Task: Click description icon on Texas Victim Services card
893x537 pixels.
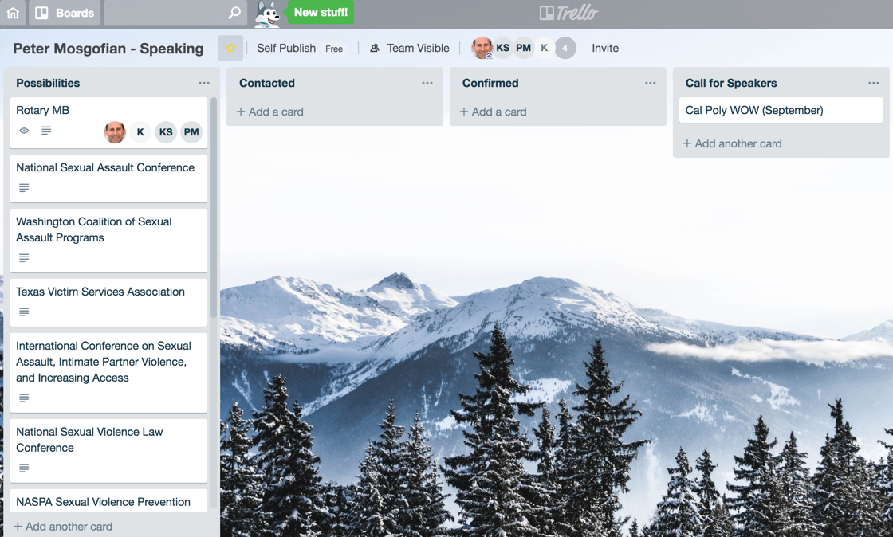Action: click(x=24, y=312)
